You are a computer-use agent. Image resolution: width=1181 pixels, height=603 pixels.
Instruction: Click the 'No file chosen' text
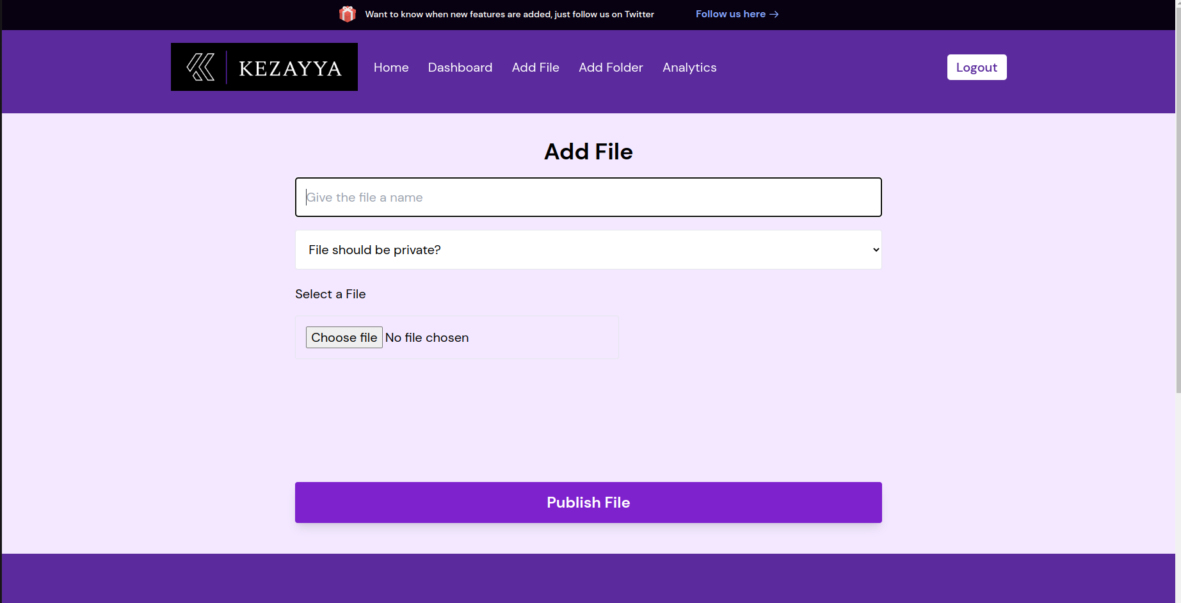tap(427, 337)
